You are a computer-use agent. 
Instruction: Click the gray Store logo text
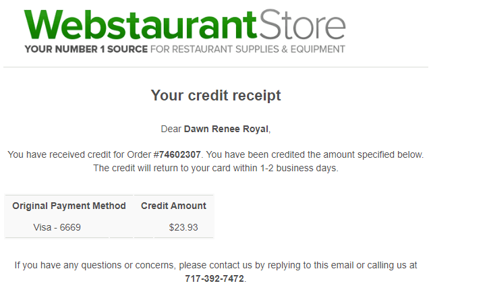(303, 25)
